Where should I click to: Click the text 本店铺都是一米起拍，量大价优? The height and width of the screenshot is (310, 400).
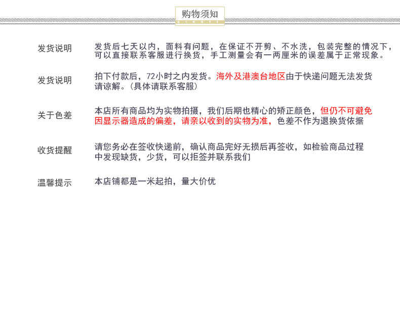coord(155,182)
